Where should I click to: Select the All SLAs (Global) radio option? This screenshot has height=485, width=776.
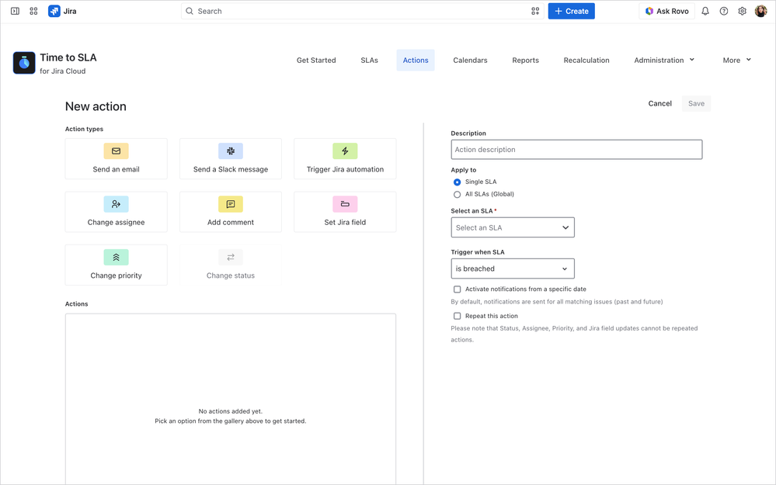coord(457,194)
